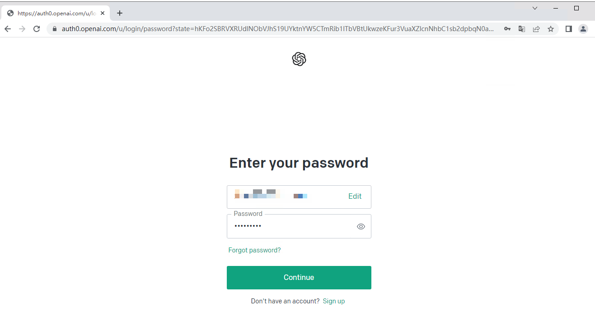
Task: Close the auth0.openai.com tab
Action: click(x=103, y=14)
